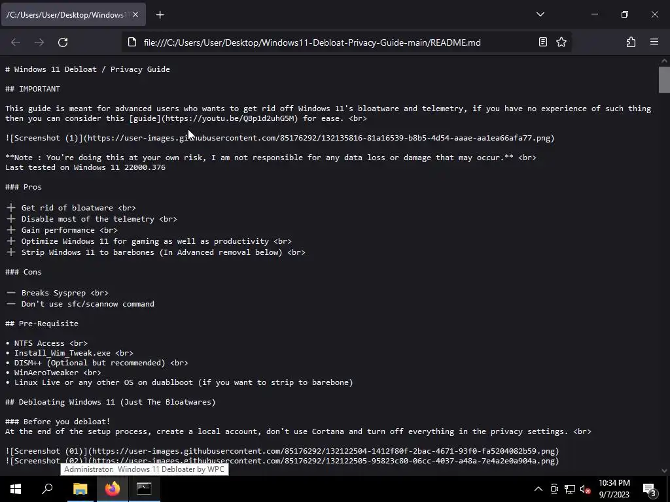This screenshot has height=502, width=670.
Task: Click 'Disable most of the telemetry' line
Action: click(92, 219)
